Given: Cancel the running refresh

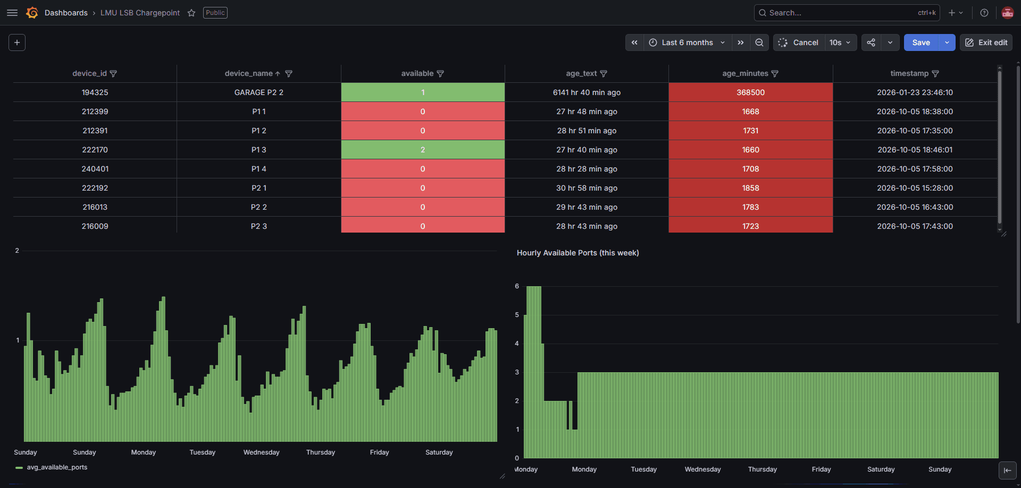Looking at the screenshot, I should [x=799, y=42].
